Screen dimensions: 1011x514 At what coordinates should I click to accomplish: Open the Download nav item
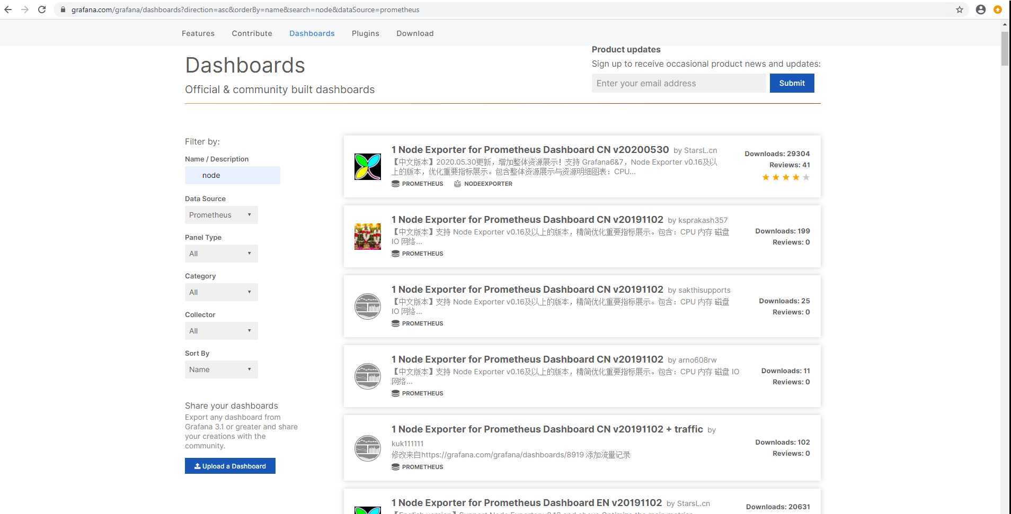(415, 33)
